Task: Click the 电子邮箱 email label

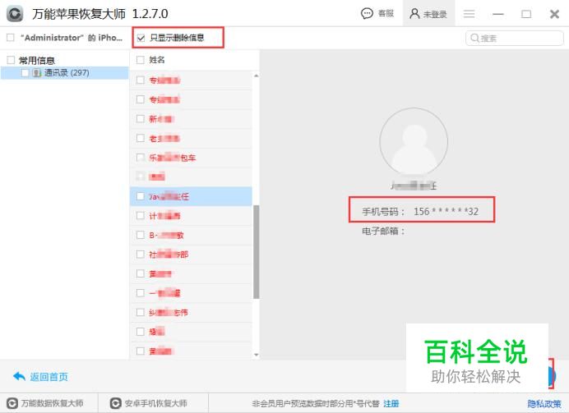Action: (383, 231)
